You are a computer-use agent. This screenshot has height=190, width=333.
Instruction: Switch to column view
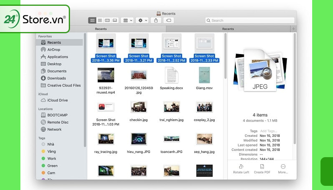tap(107, 20)
